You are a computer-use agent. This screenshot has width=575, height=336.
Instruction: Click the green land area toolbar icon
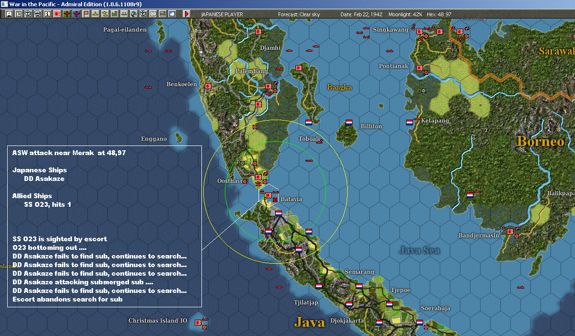point(115,14)
